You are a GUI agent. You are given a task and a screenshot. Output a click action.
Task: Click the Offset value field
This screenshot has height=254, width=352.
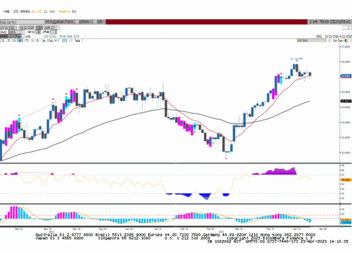coord(53,32)
